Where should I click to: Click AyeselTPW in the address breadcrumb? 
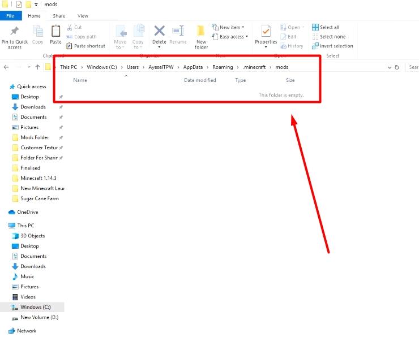[161, 67]
